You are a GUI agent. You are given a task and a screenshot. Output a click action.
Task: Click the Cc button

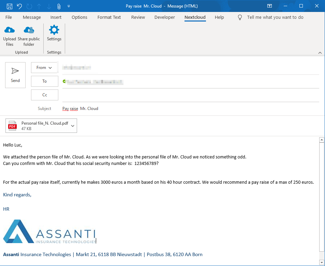pos(44,95)
